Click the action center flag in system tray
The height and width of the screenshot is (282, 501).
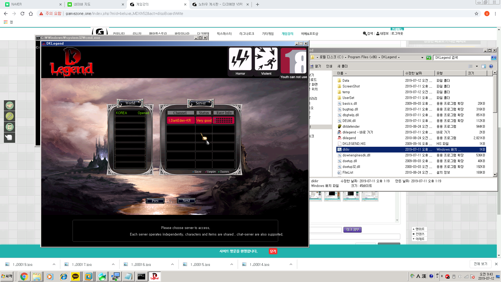(473, 277)
